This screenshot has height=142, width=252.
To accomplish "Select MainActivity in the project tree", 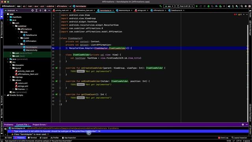I will pyautogui.click(x=30, y=50).
